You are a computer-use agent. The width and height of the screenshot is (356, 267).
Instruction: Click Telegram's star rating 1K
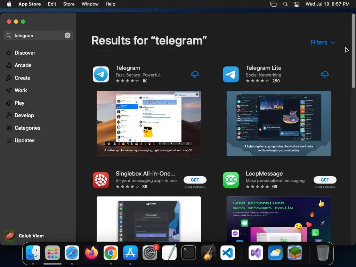point(131,81)
